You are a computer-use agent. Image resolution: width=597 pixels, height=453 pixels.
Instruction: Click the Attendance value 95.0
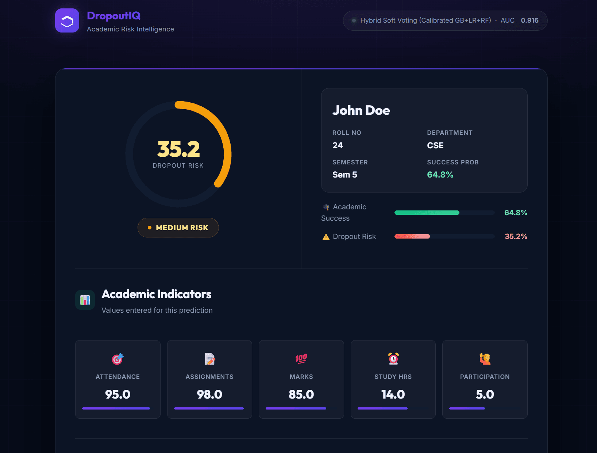118,395
